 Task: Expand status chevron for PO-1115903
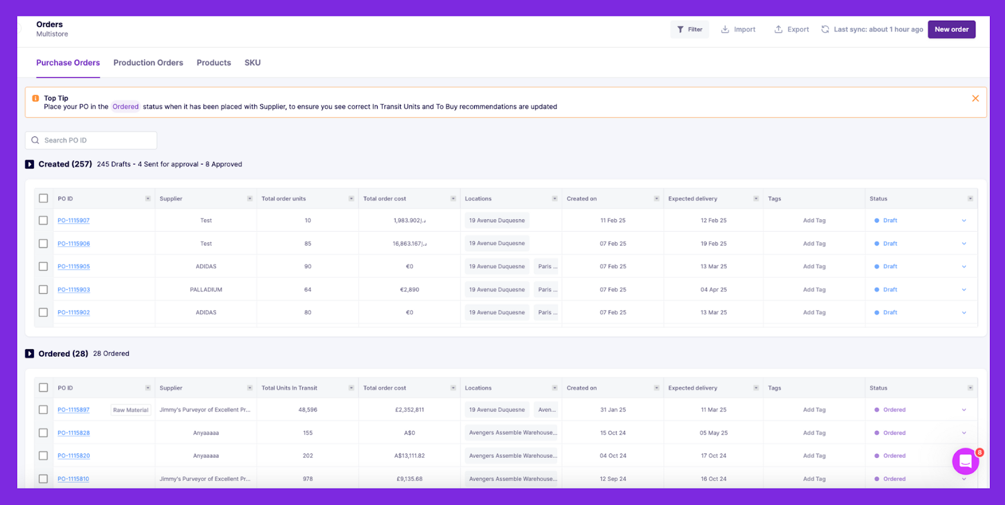[964, 290]
